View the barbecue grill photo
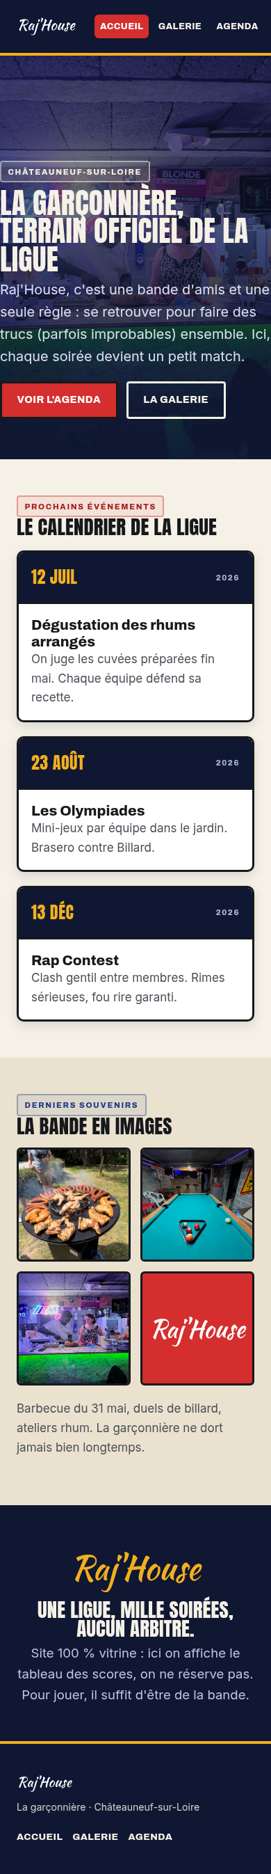This screenshot has width=271, height=1874. tap(74, 1205)
